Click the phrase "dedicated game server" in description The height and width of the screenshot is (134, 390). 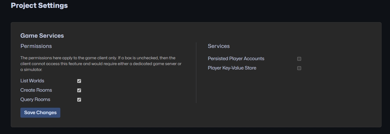155,64
